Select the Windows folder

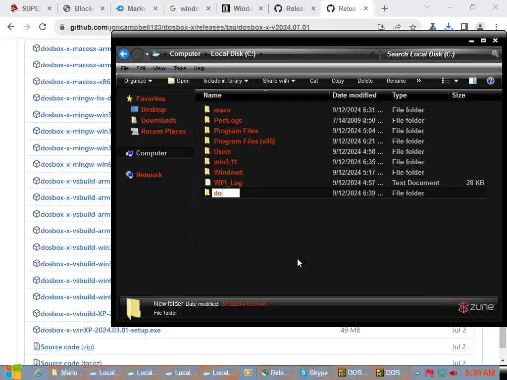pyautogui.click(x=228, y=172)
